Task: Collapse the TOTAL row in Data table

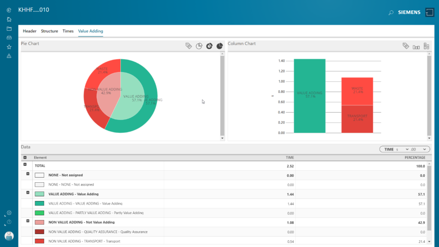Action: 25,165
